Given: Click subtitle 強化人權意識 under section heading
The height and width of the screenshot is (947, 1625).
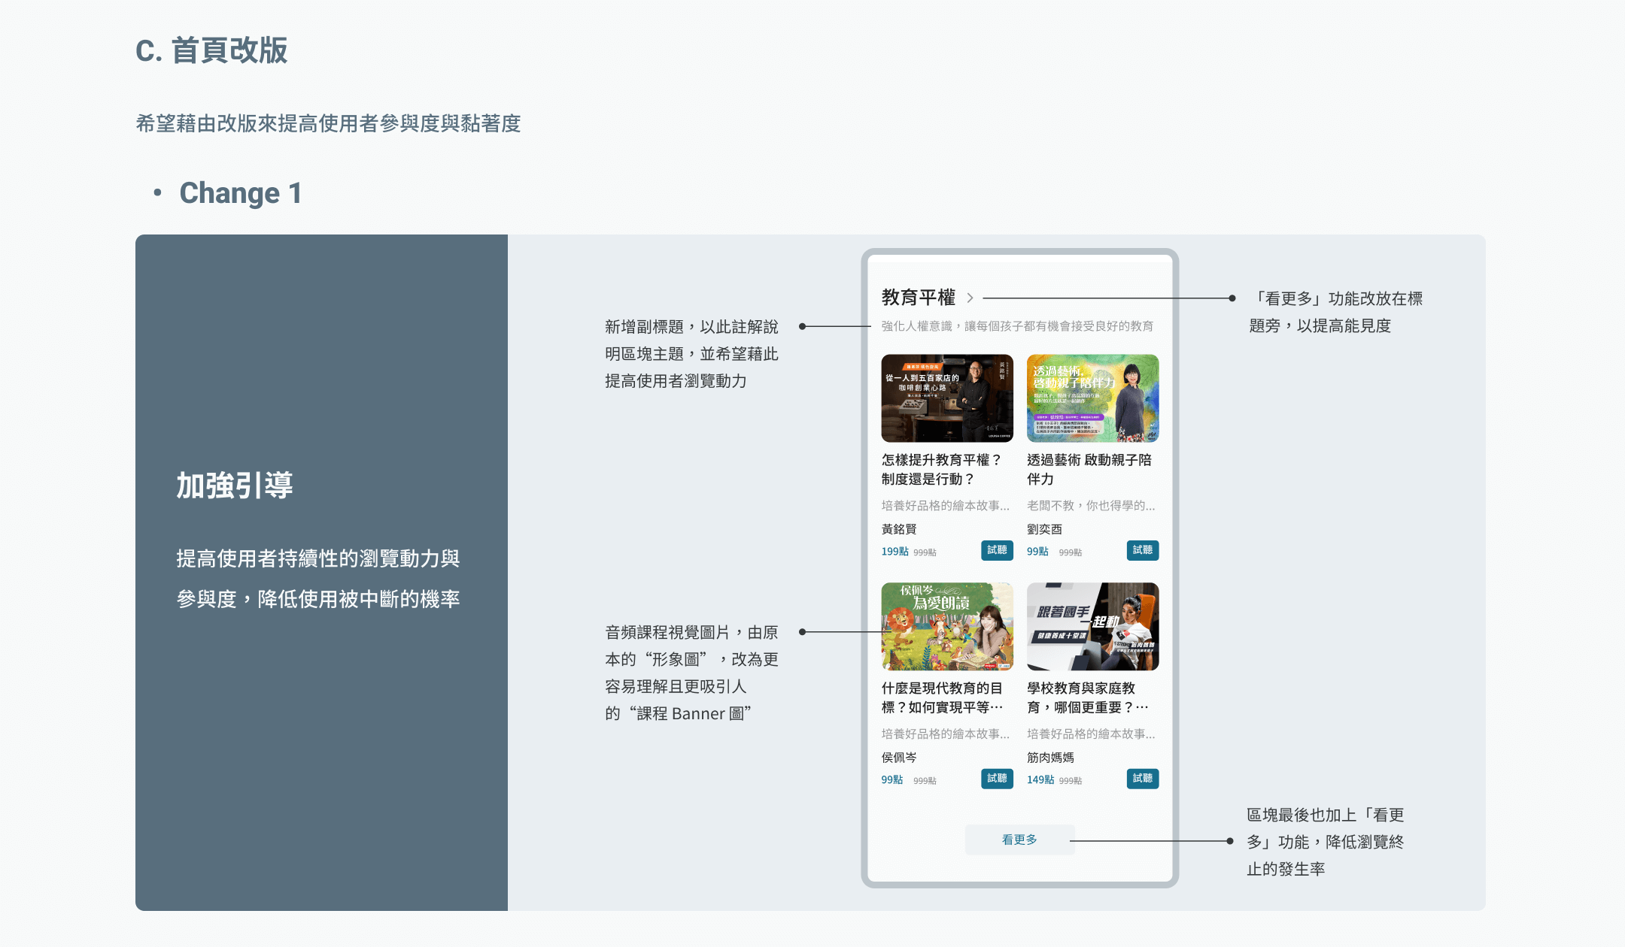Looking at the screenshot, I should [x=1017, y=326].
